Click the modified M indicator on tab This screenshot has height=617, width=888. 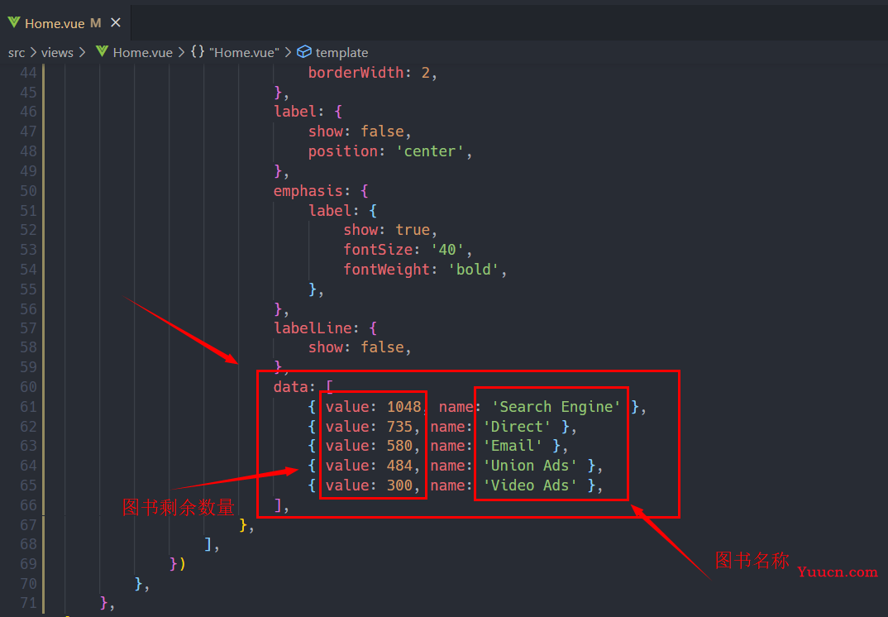click(x=95, y=22)
